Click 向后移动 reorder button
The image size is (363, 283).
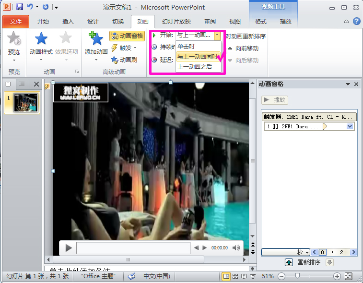243,61
